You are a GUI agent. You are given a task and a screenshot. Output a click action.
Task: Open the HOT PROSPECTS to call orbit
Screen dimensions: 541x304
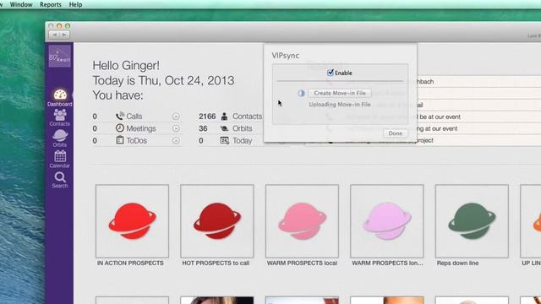tap(217, 221)
